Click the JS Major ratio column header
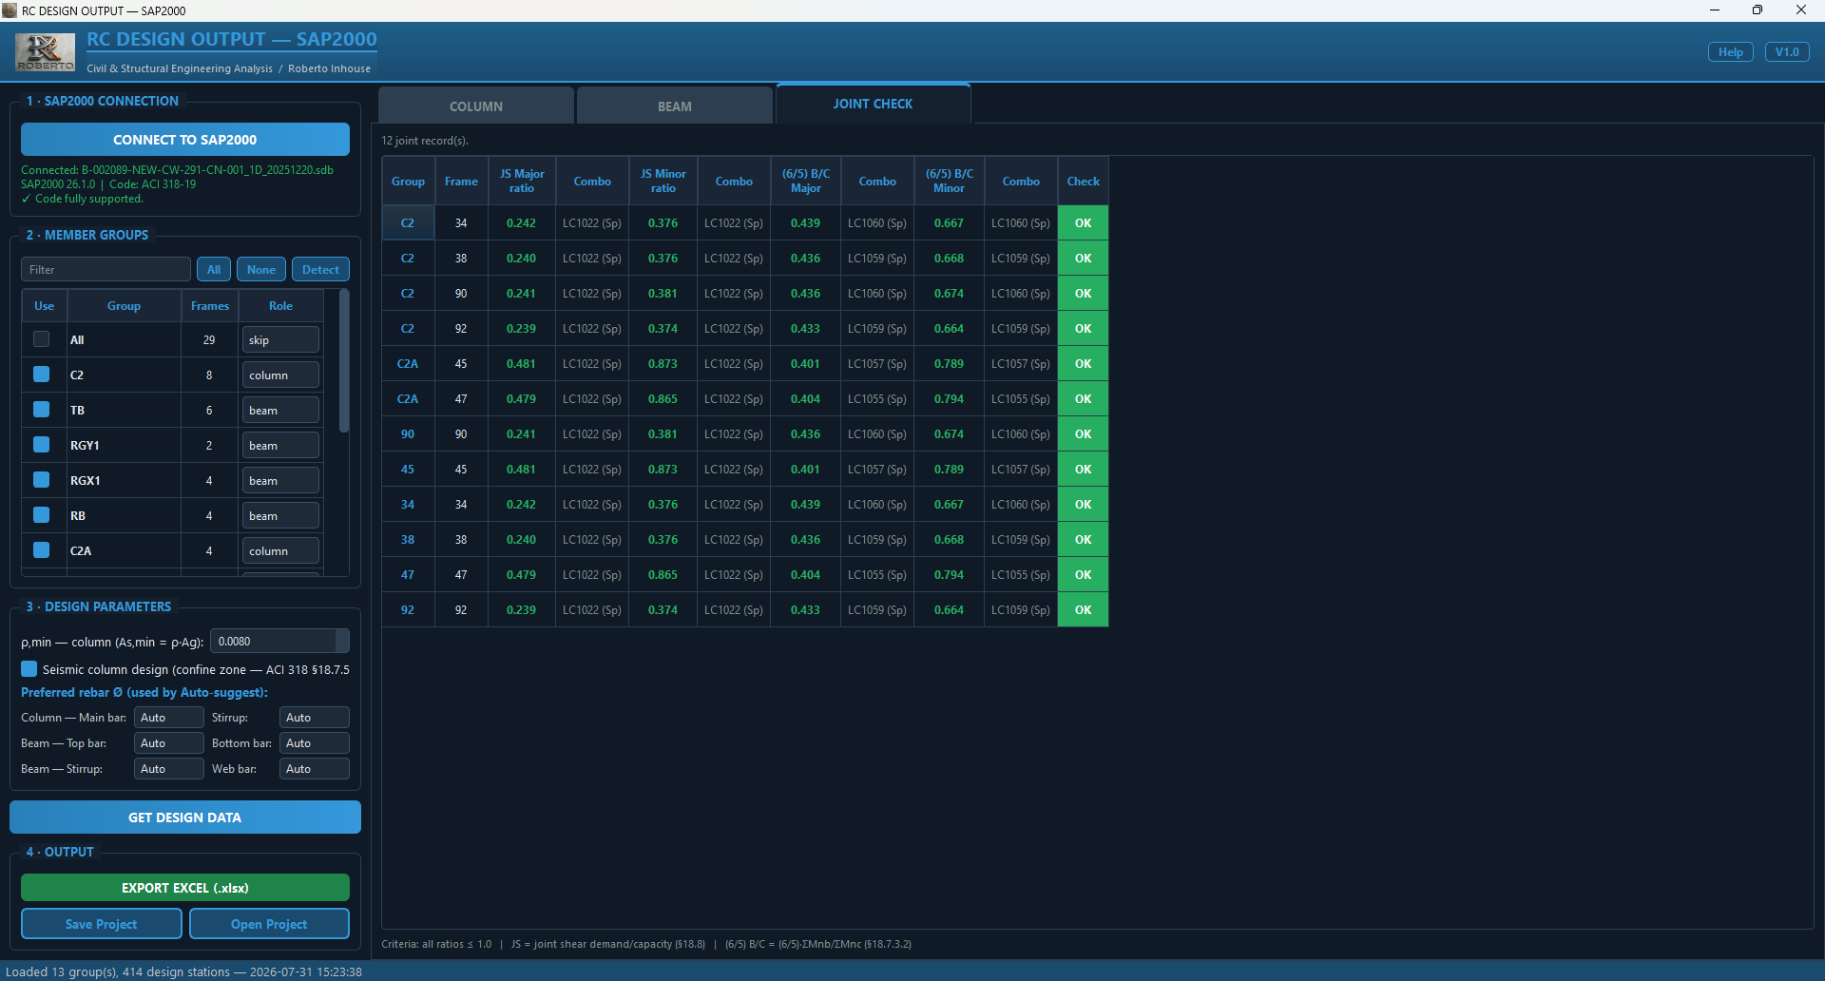 point(522,181)
